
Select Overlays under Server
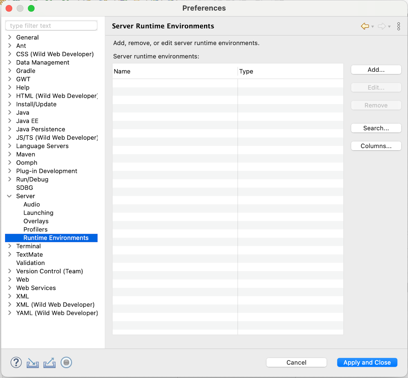[x=36, y=221]
